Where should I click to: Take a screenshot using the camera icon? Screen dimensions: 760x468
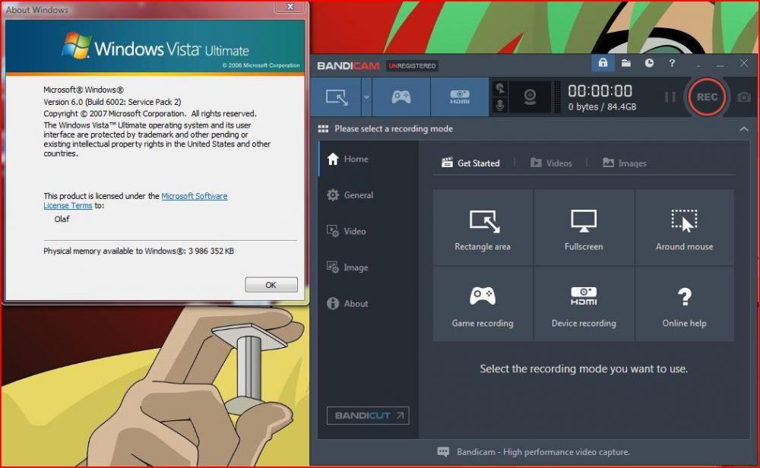pos(743,96)
